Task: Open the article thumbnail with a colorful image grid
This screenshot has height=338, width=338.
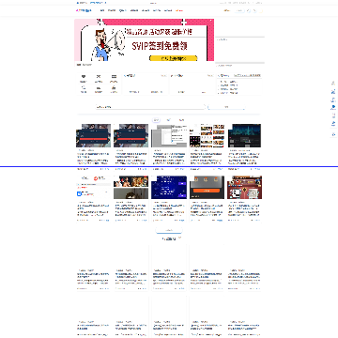Action: tap(207, 135)
